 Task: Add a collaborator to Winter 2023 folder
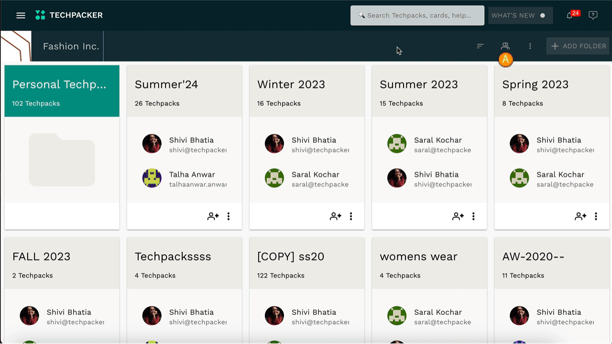[336, 216]
